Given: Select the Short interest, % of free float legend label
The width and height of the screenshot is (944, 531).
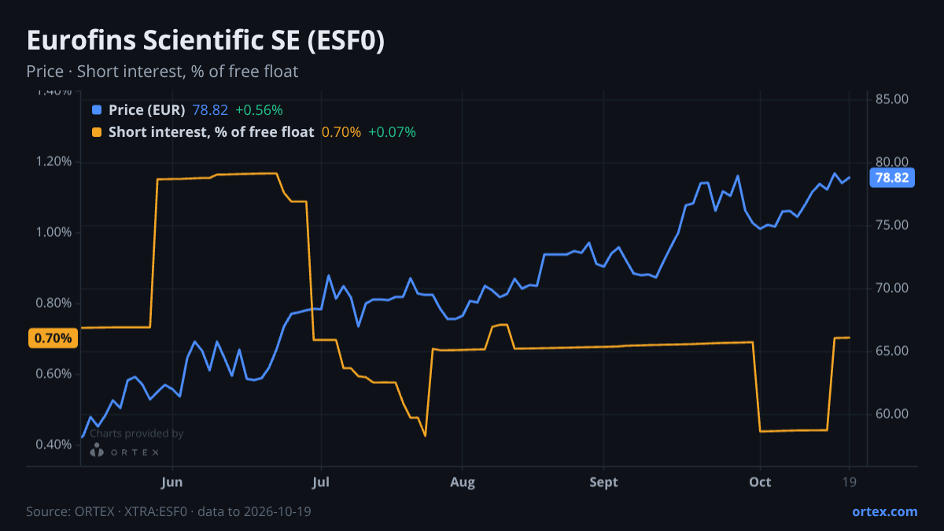Looking at the screenshot, I should (x=211, y=132).
